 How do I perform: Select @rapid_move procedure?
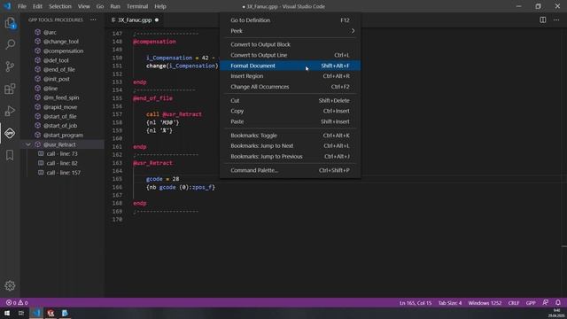60,107
